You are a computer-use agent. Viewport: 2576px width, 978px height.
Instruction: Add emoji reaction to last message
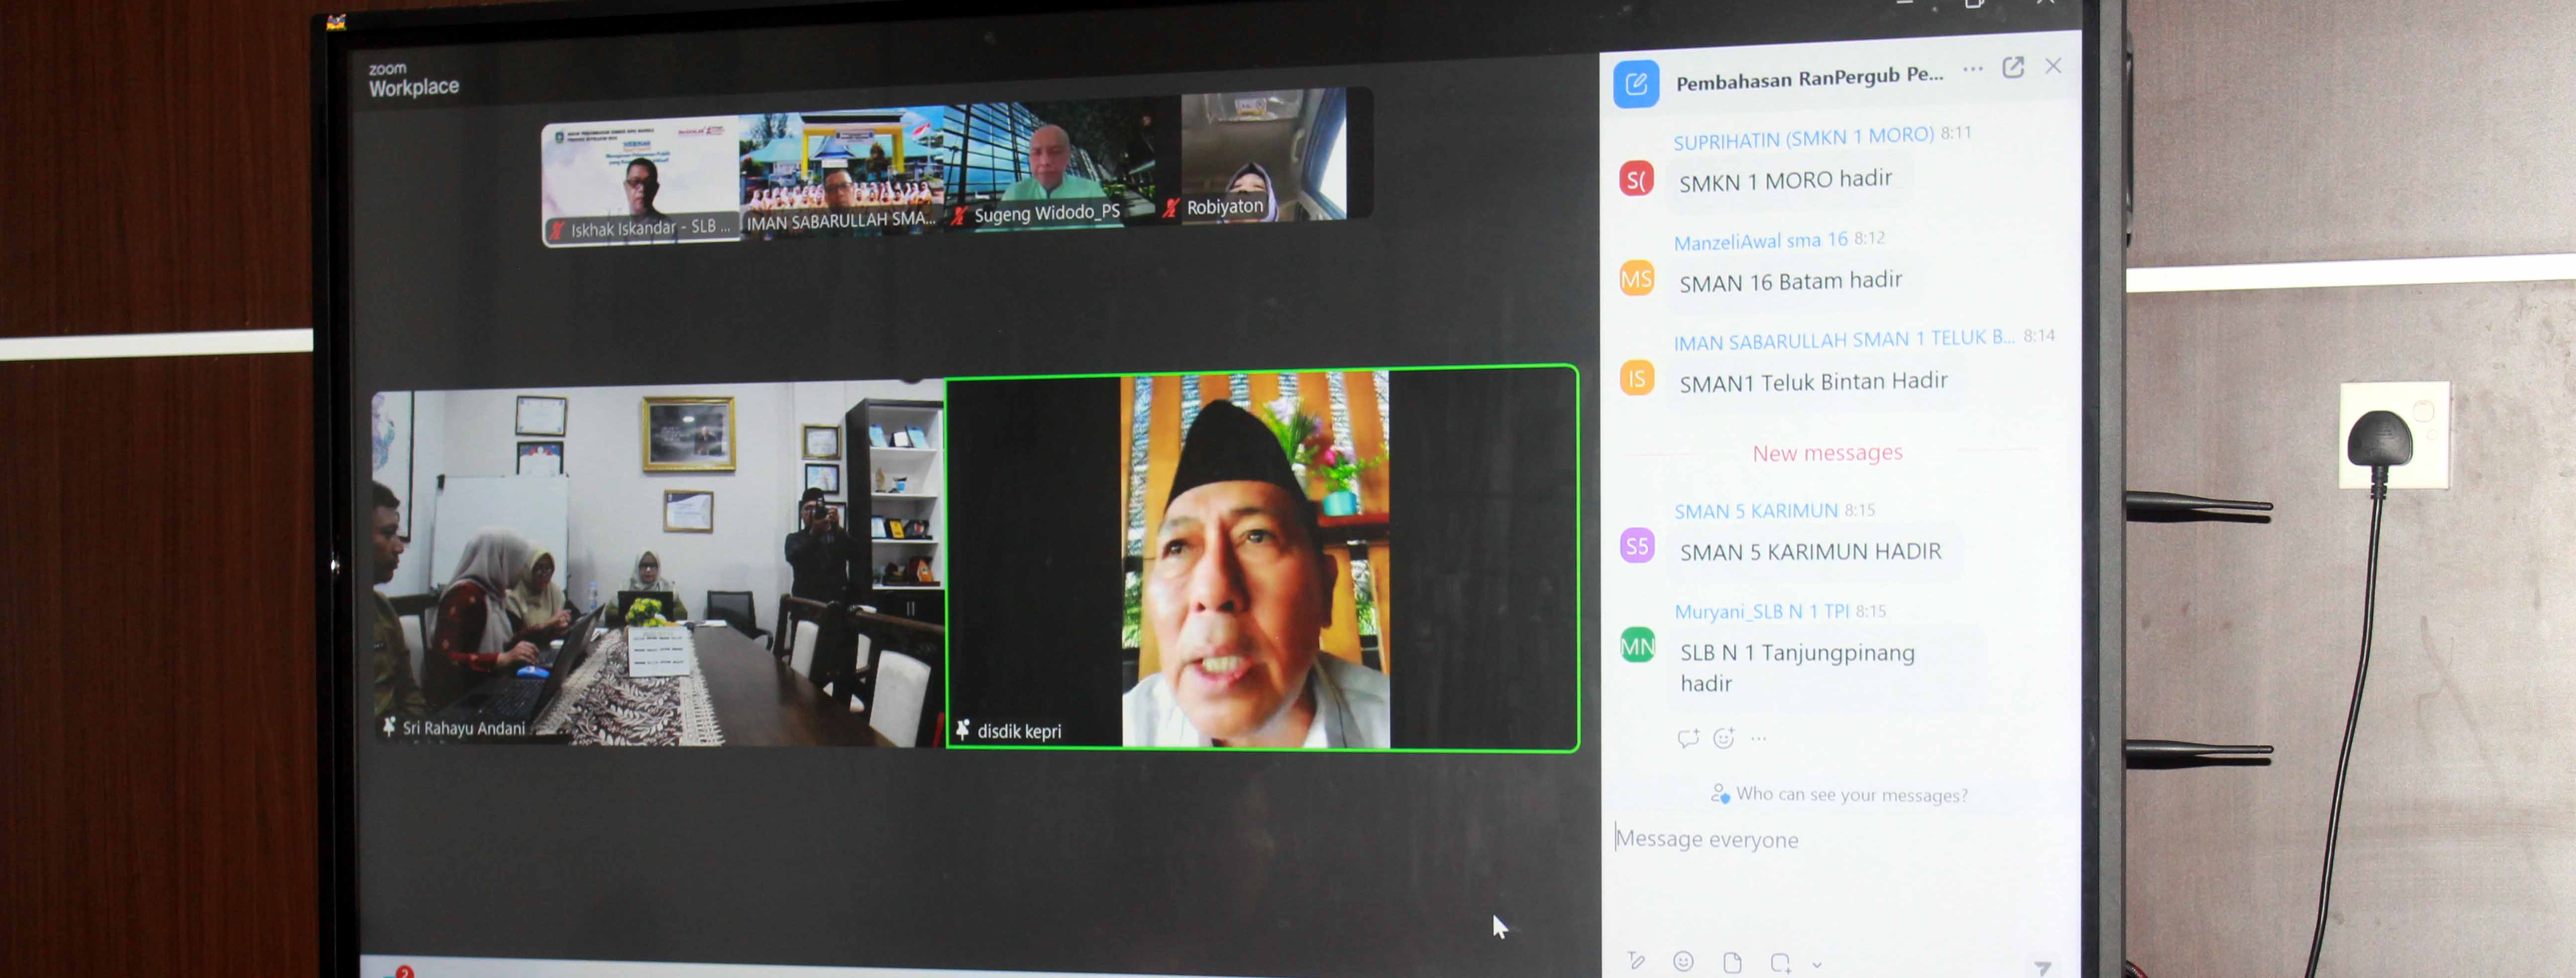(x=1723, y=738)
